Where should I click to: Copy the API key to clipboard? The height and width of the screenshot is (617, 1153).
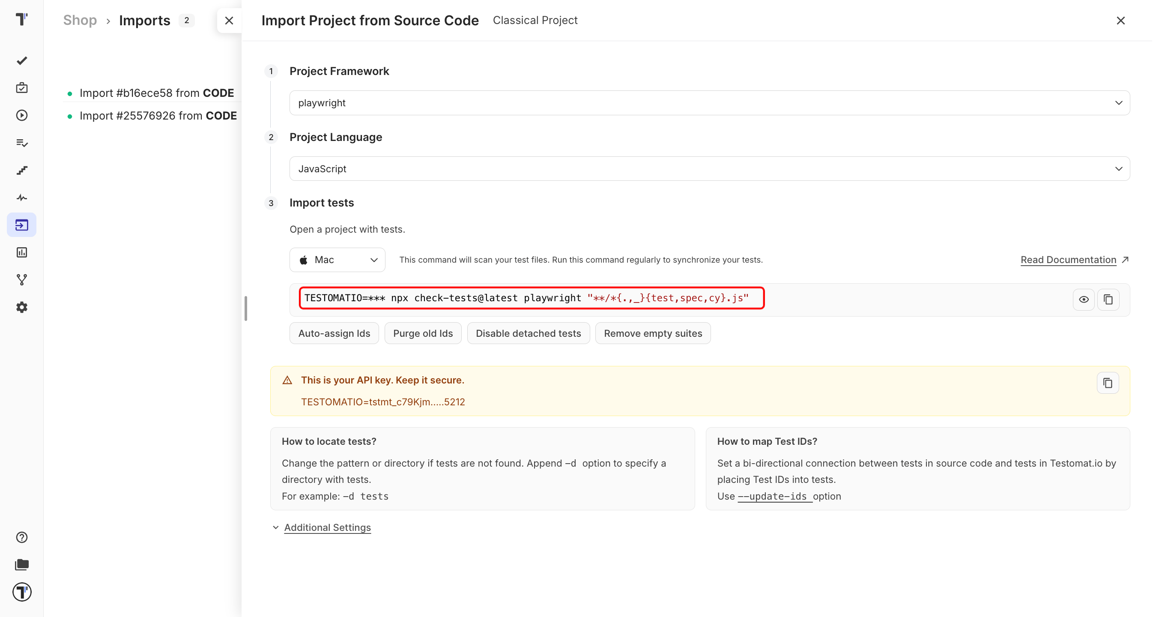(x=1108, y=383)
